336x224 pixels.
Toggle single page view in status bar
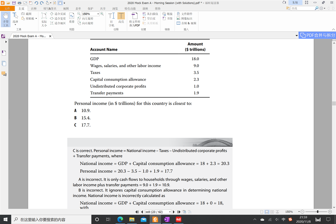tap(262, 212)
